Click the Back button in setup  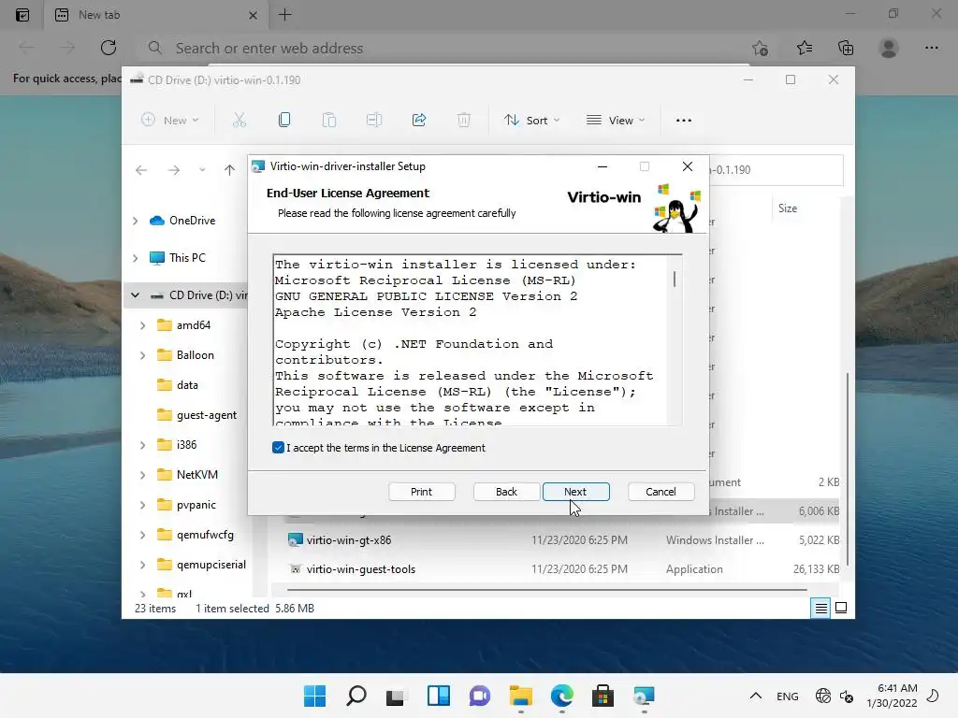[x=506, y=492]
